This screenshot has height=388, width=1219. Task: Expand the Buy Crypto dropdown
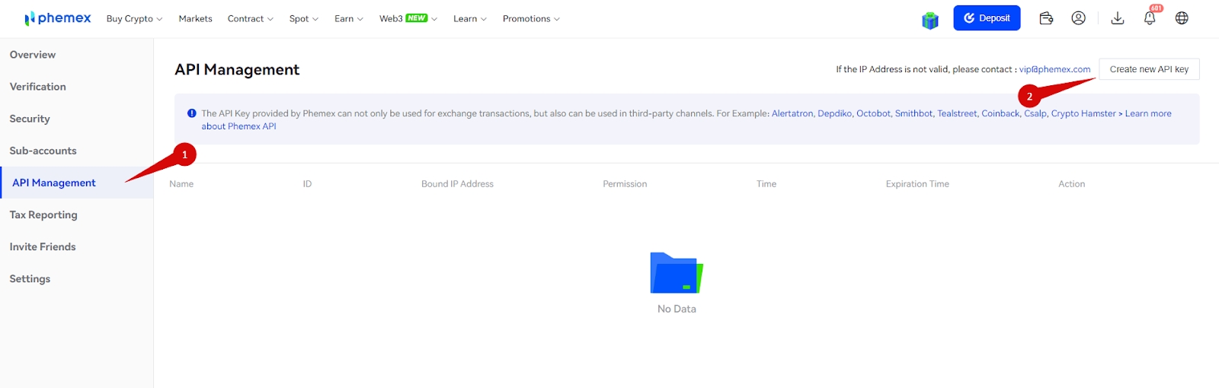click(134, 19)
